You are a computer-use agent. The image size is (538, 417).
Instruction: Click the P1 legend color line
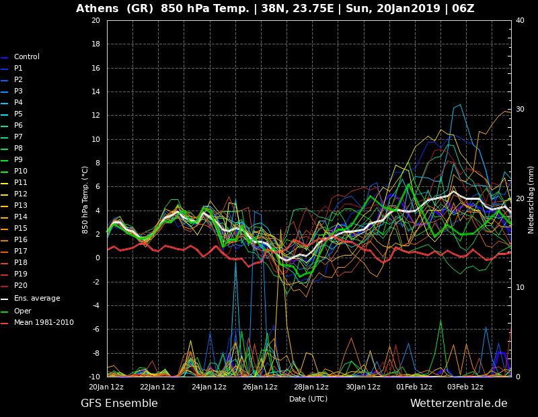tap(4, 69)
